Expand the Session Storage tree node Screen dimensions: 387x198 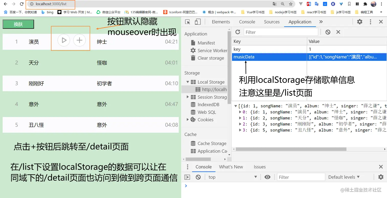click(x=188, y=97)
